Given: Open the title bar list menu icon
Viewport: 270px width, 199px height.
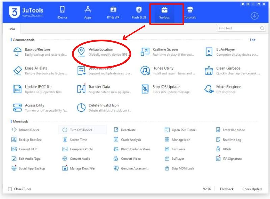Looking at the screenshot, I should pos(248,4).
